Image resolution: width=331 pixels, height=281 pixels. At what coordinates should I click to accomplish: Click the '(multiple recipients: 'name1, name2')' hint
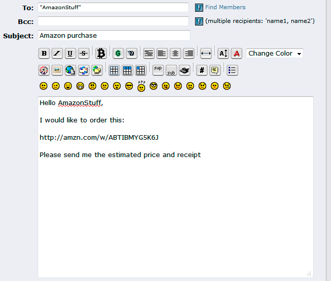coord(260,21)
